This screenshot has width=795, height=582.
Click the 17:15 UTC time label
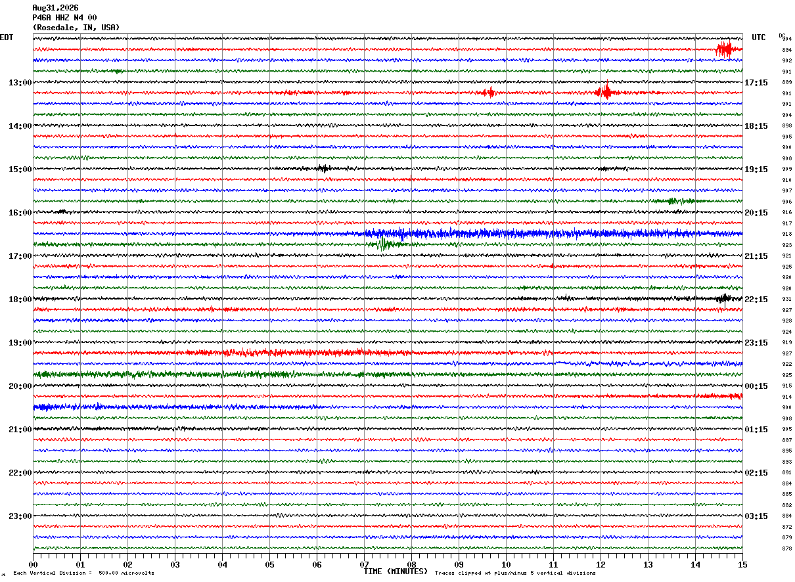(x=756, y=83)
